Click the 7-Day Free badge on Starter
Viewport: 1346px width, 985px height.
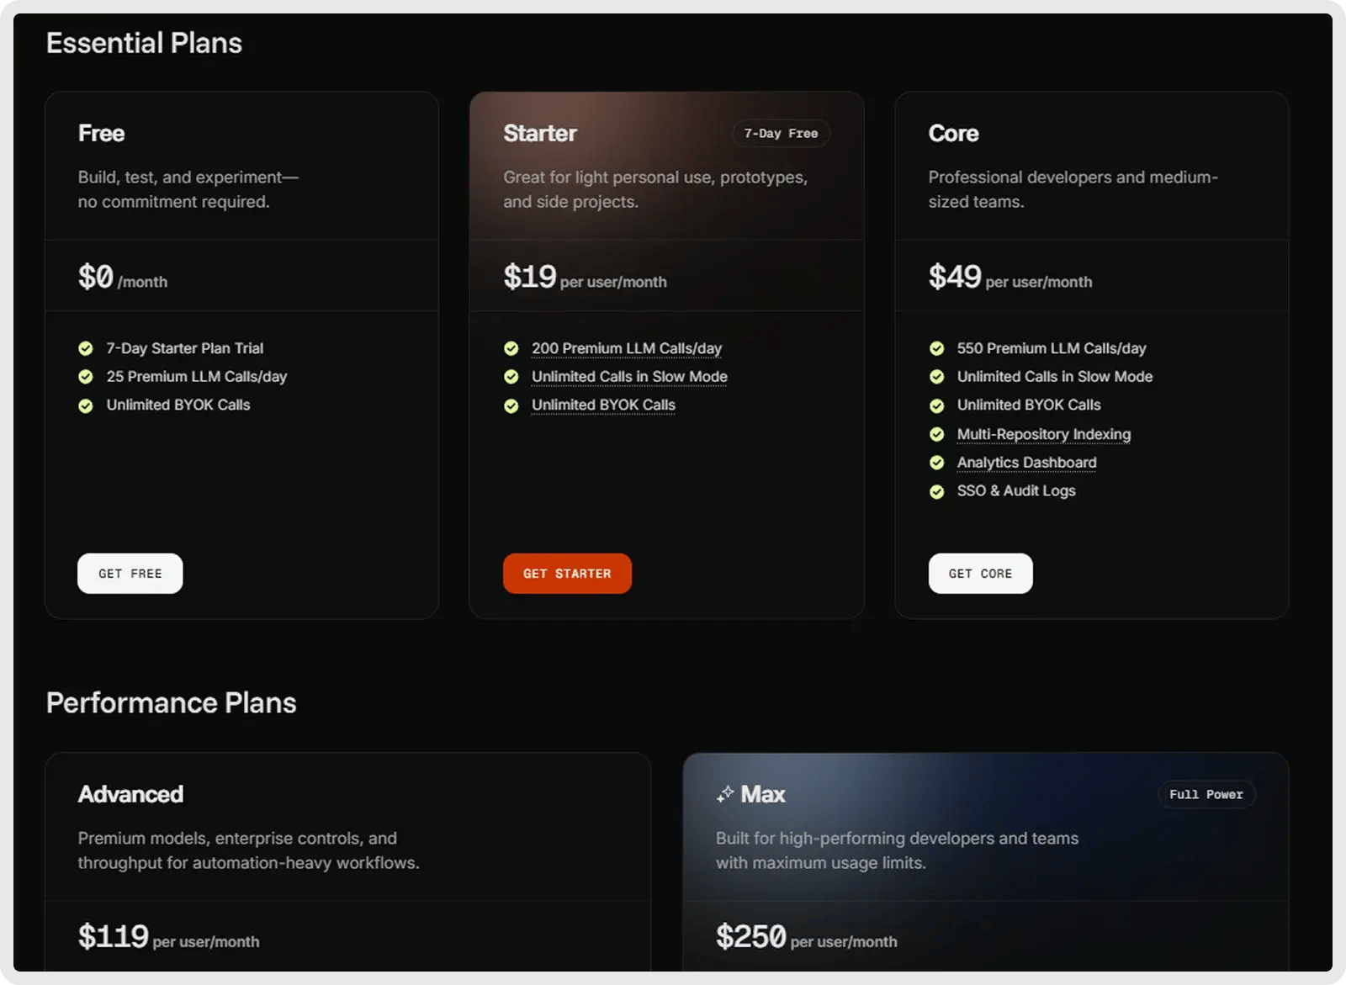[x=781, y=133]
